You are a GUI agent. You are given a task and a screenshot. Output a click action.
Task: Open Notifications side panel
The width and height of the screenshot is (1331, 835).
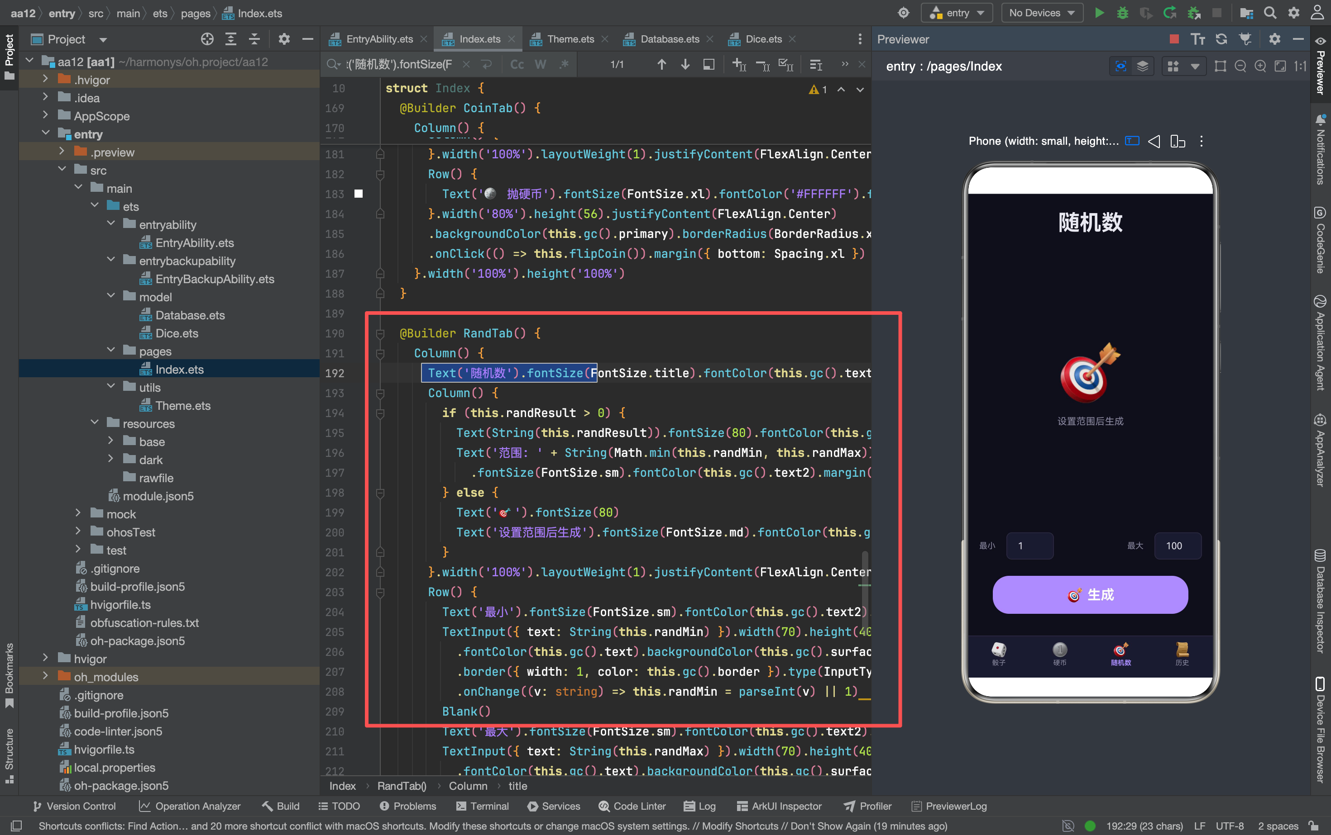point(1321,150)
